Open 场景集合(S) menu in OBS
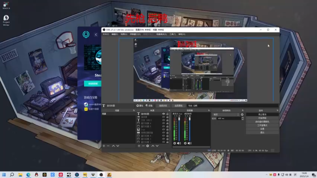This screenshot has width=317, height=178. click(x=162, y=34)
